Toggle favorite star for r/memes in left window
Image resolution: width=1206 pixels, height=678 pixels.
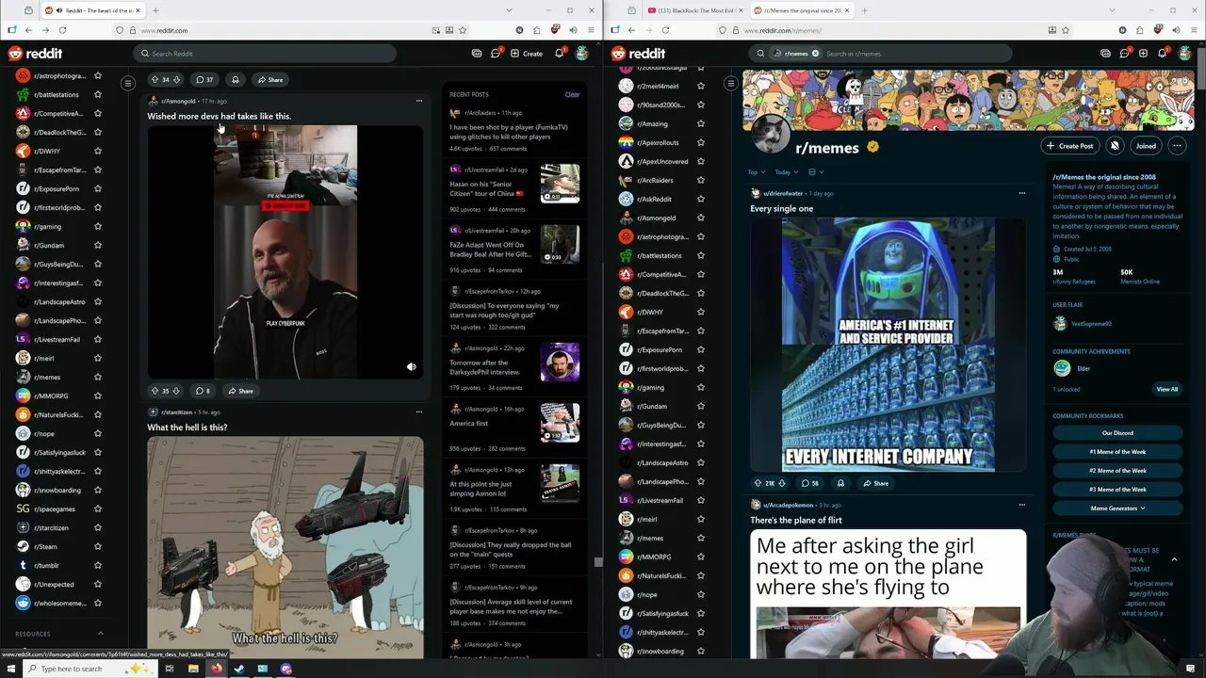click(x=98, y=378)
